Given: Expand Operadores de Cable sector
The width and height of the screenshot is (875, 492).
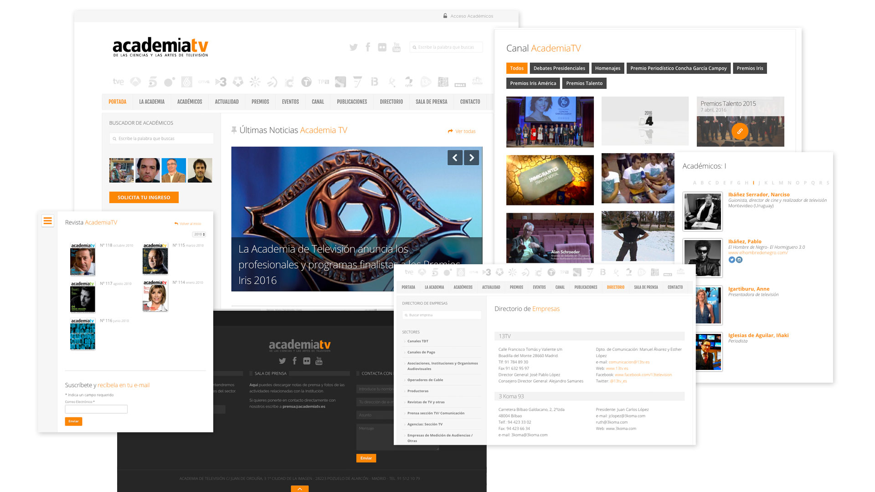Looking at the screenshot, I should click(425, 380).
